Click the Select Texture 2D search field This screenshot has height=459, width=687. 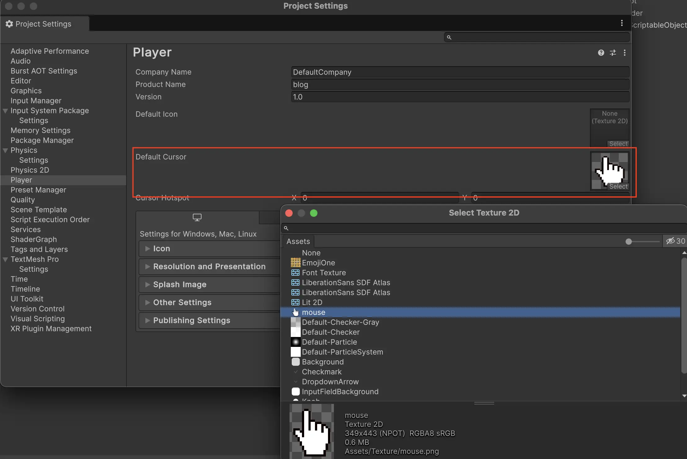pos(484,228)
